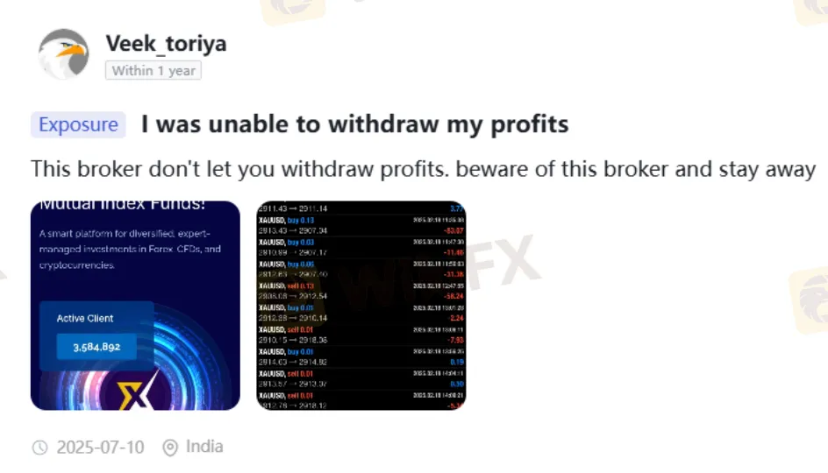Screen dimensions: 828x473
Task: Tap the XAUUSD sell 0.13 trade row
Action: [361, 291]
